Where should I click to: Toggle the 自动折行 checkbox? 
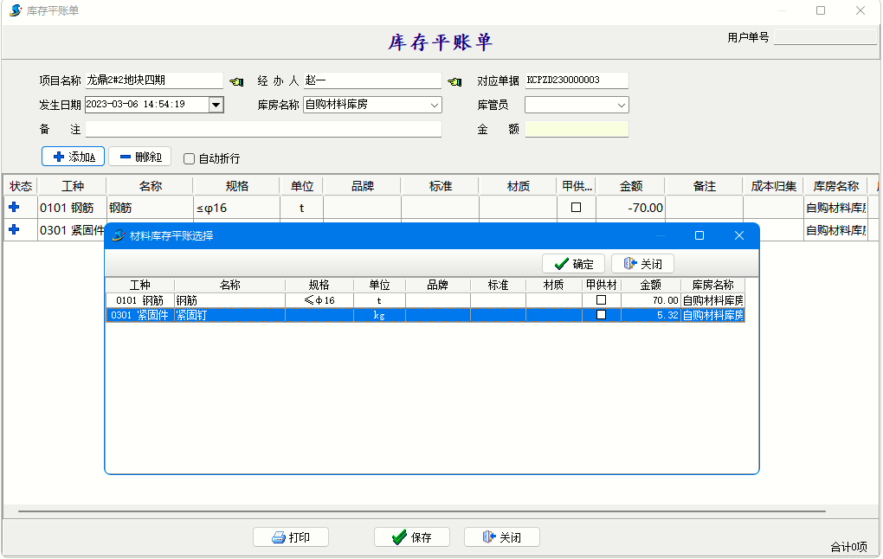point(190,158)
